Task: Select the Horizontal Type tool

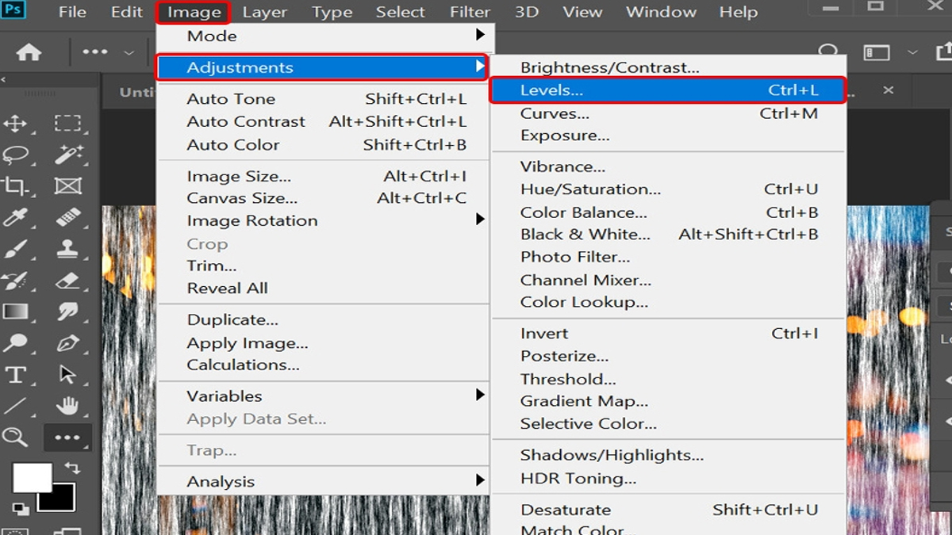Action: click(x=14, y=373)
